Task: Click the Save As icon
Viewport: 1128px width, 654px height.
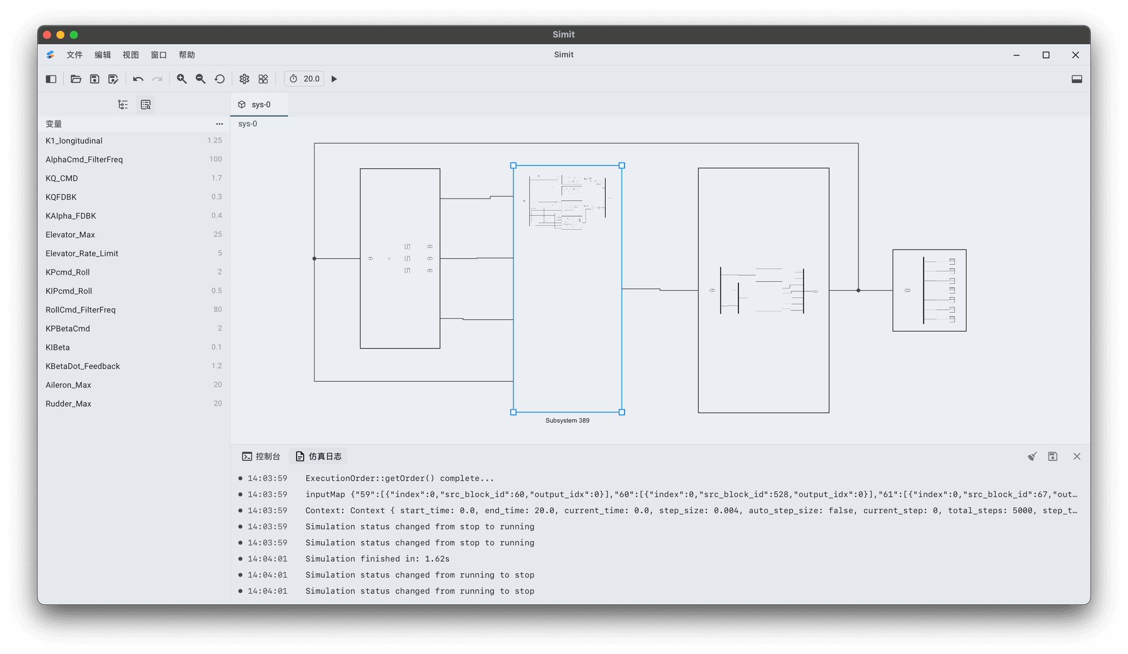Action: point(113,79)
